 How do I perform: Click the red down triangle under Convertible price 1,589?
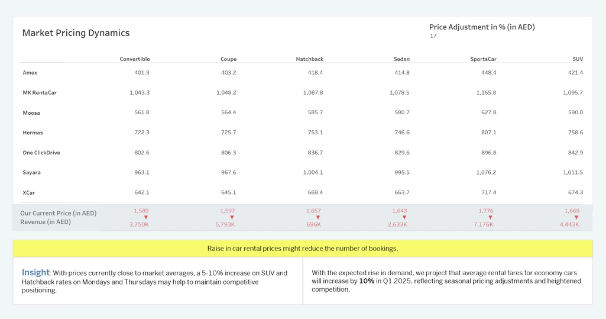(x=145, y=218)
